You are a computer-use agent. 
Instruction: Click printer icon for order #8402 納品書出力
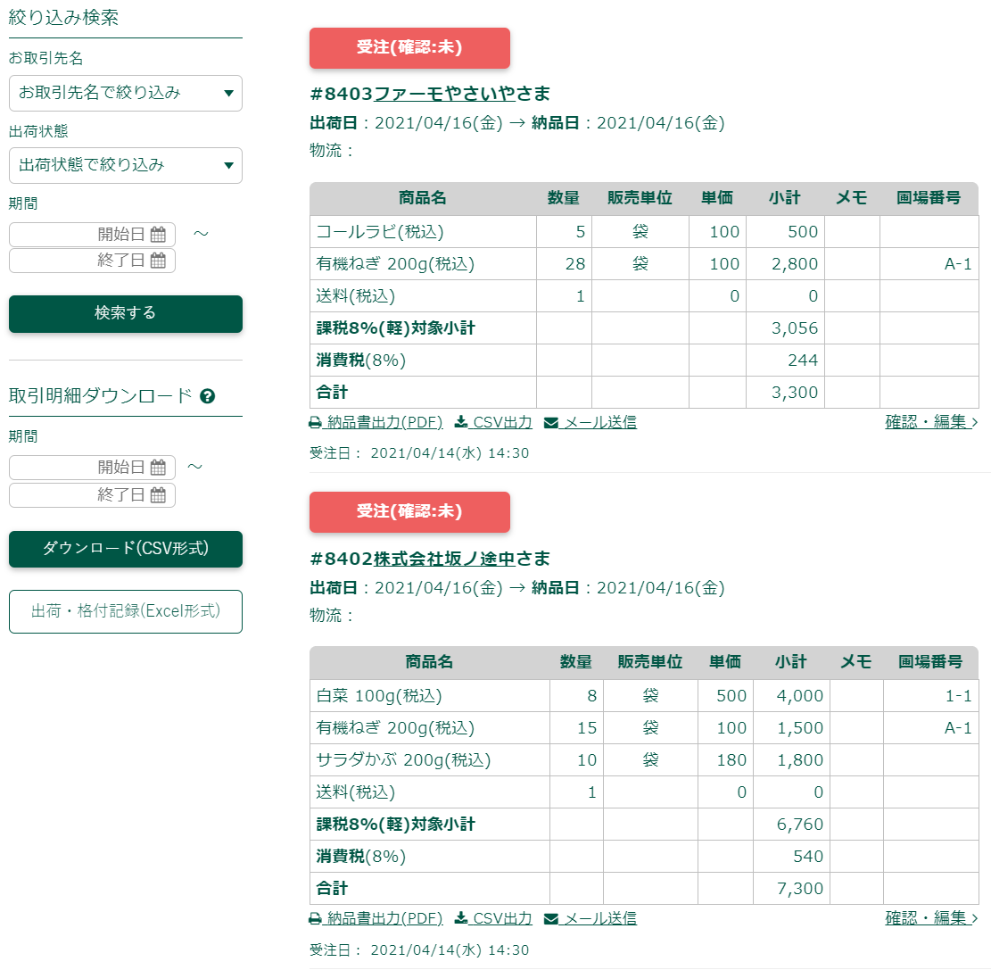pyautogui.click(x=316, y=919)
